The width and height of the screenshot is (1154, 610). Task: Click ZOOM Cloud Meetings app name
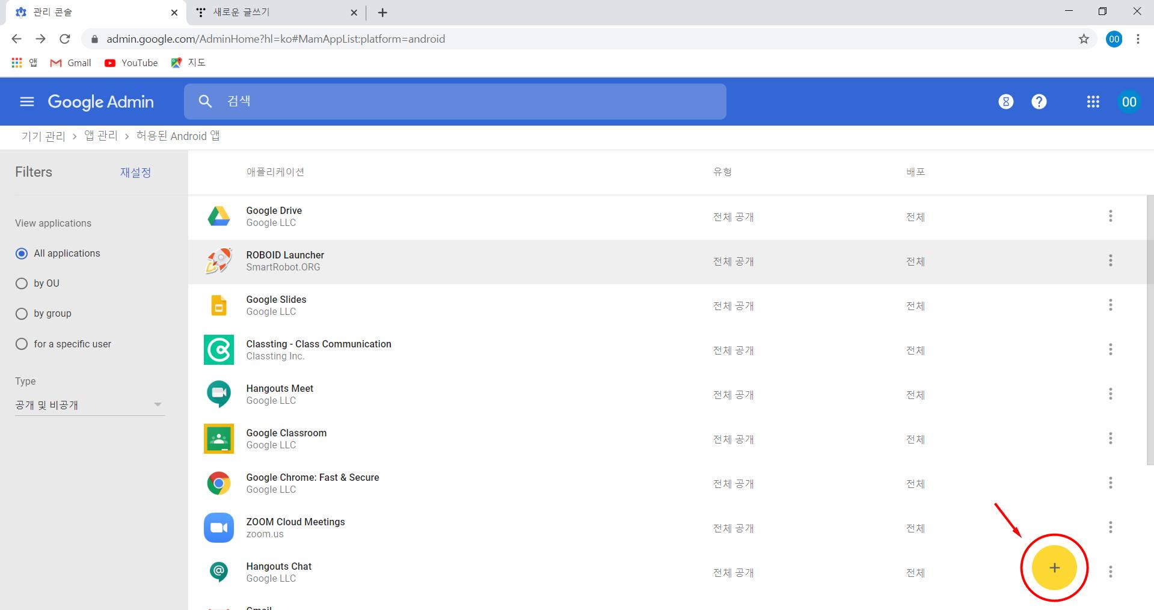pyautogui.click(x=295, y=522)
